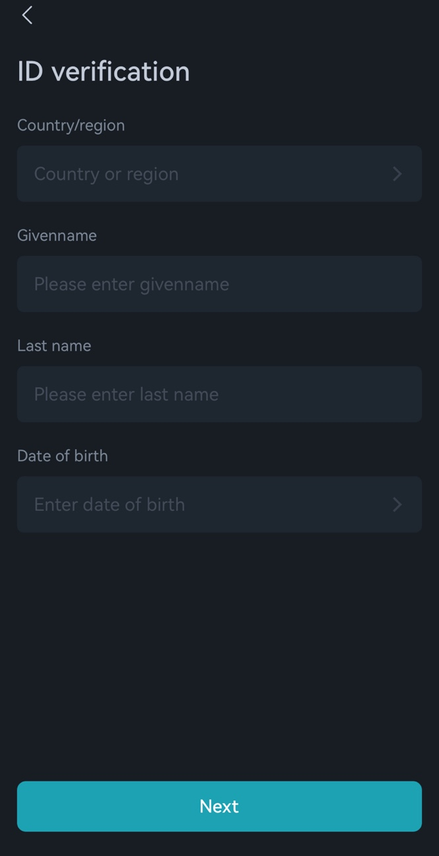Open the date of birth picker
Screen dimensions: 439x856
pyautogui.click(x=219, y=504)
